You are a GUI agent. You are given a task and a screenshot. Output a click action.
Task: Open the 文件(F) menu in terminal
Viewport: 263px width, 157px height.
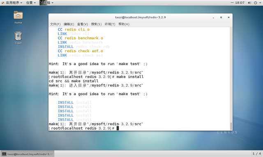point(55,24)
